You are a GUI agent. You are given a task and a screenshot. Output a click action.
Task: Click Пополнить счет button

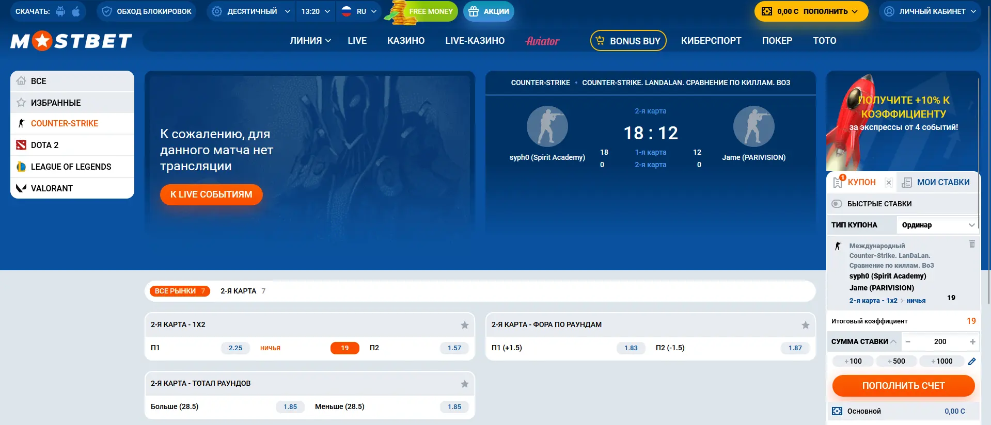pos(904,386)
